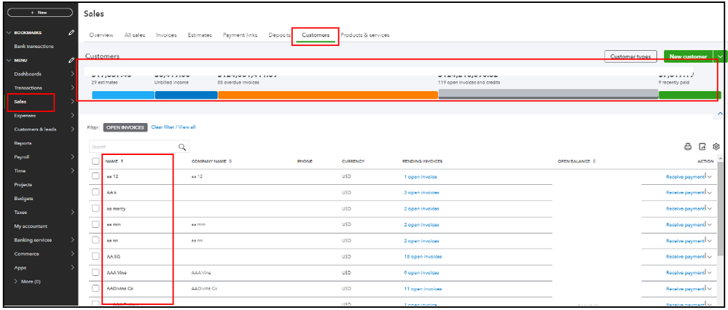This screenshot has height=310, width=728.
Task: Check the box for AADivina Cx
Action: point(95,288)
